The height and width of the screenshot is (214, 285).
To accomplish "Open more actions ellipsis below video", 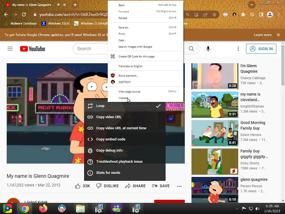I will (x=179, y=186).
